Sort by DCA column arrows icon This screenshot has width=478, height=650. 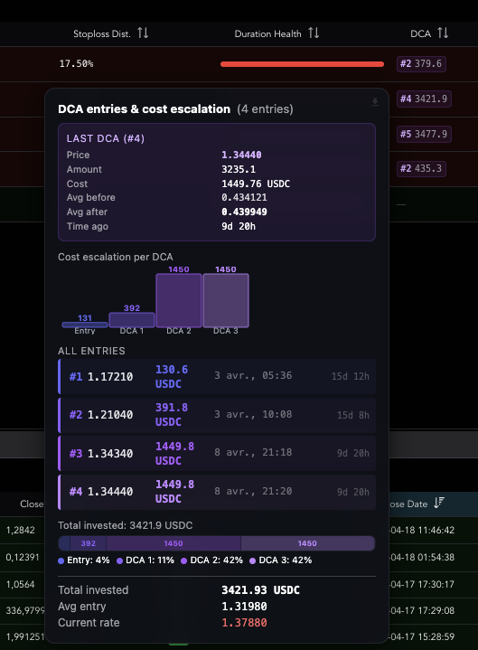pos(443,33)
